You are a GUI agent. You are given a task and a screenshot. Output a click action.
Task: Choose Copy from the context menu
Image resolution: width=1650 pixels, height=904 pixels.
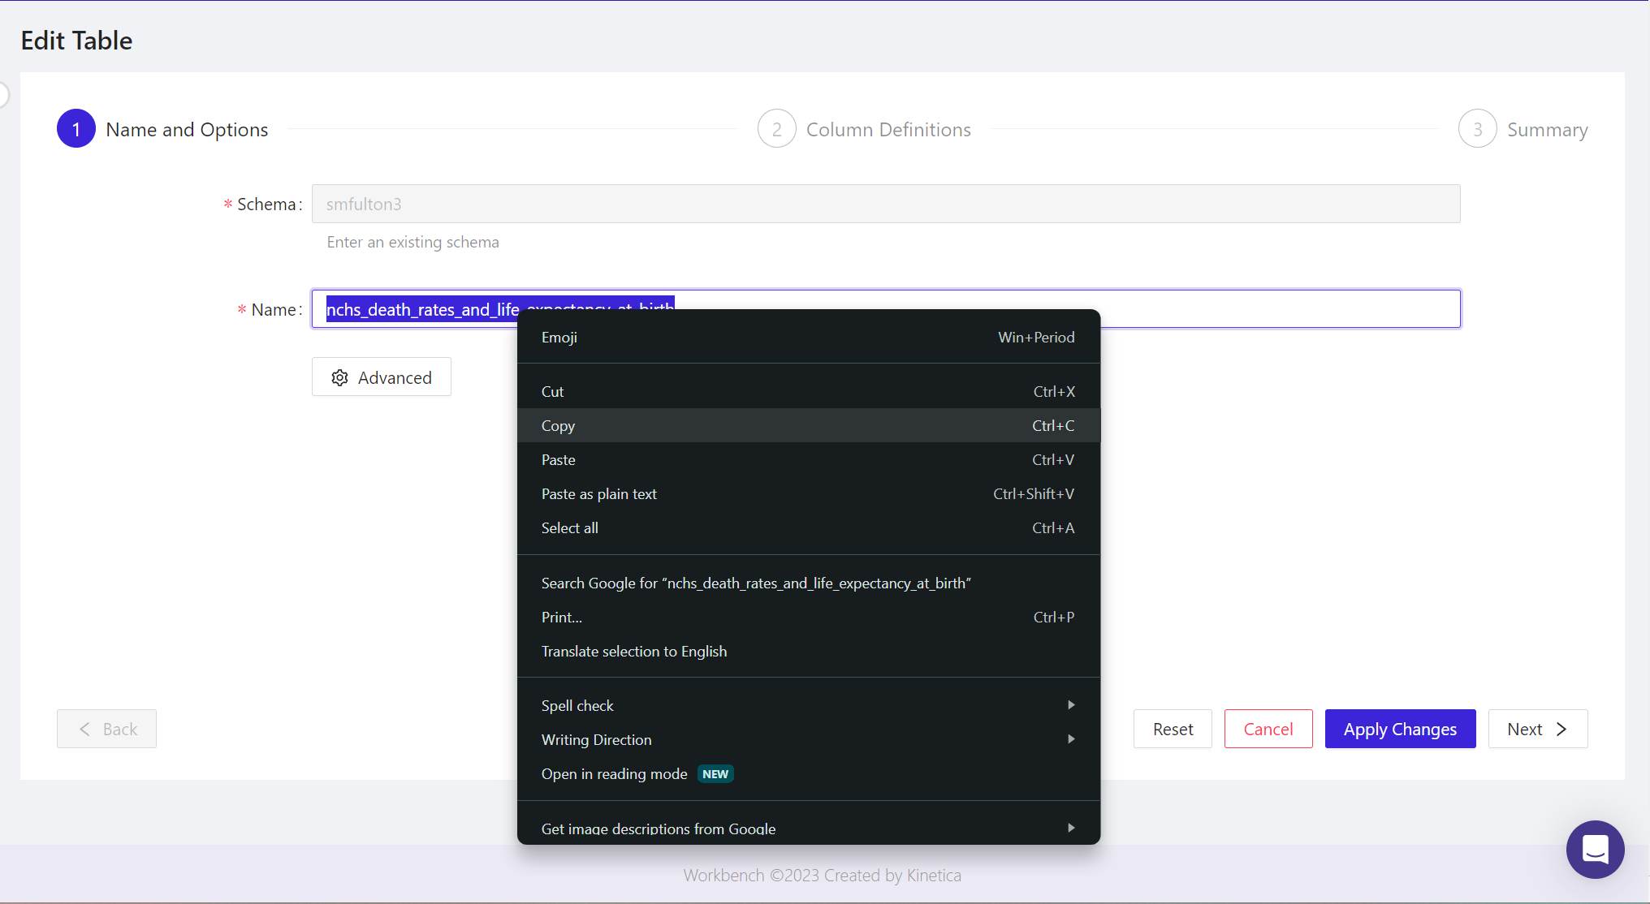(558, 425)
